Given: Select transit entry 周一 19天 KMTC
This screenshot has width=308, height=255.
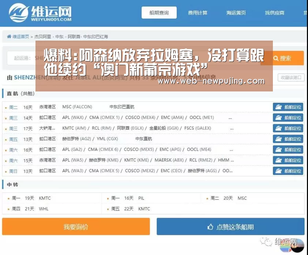Looking at the screenshot, I should click(31, 198).
